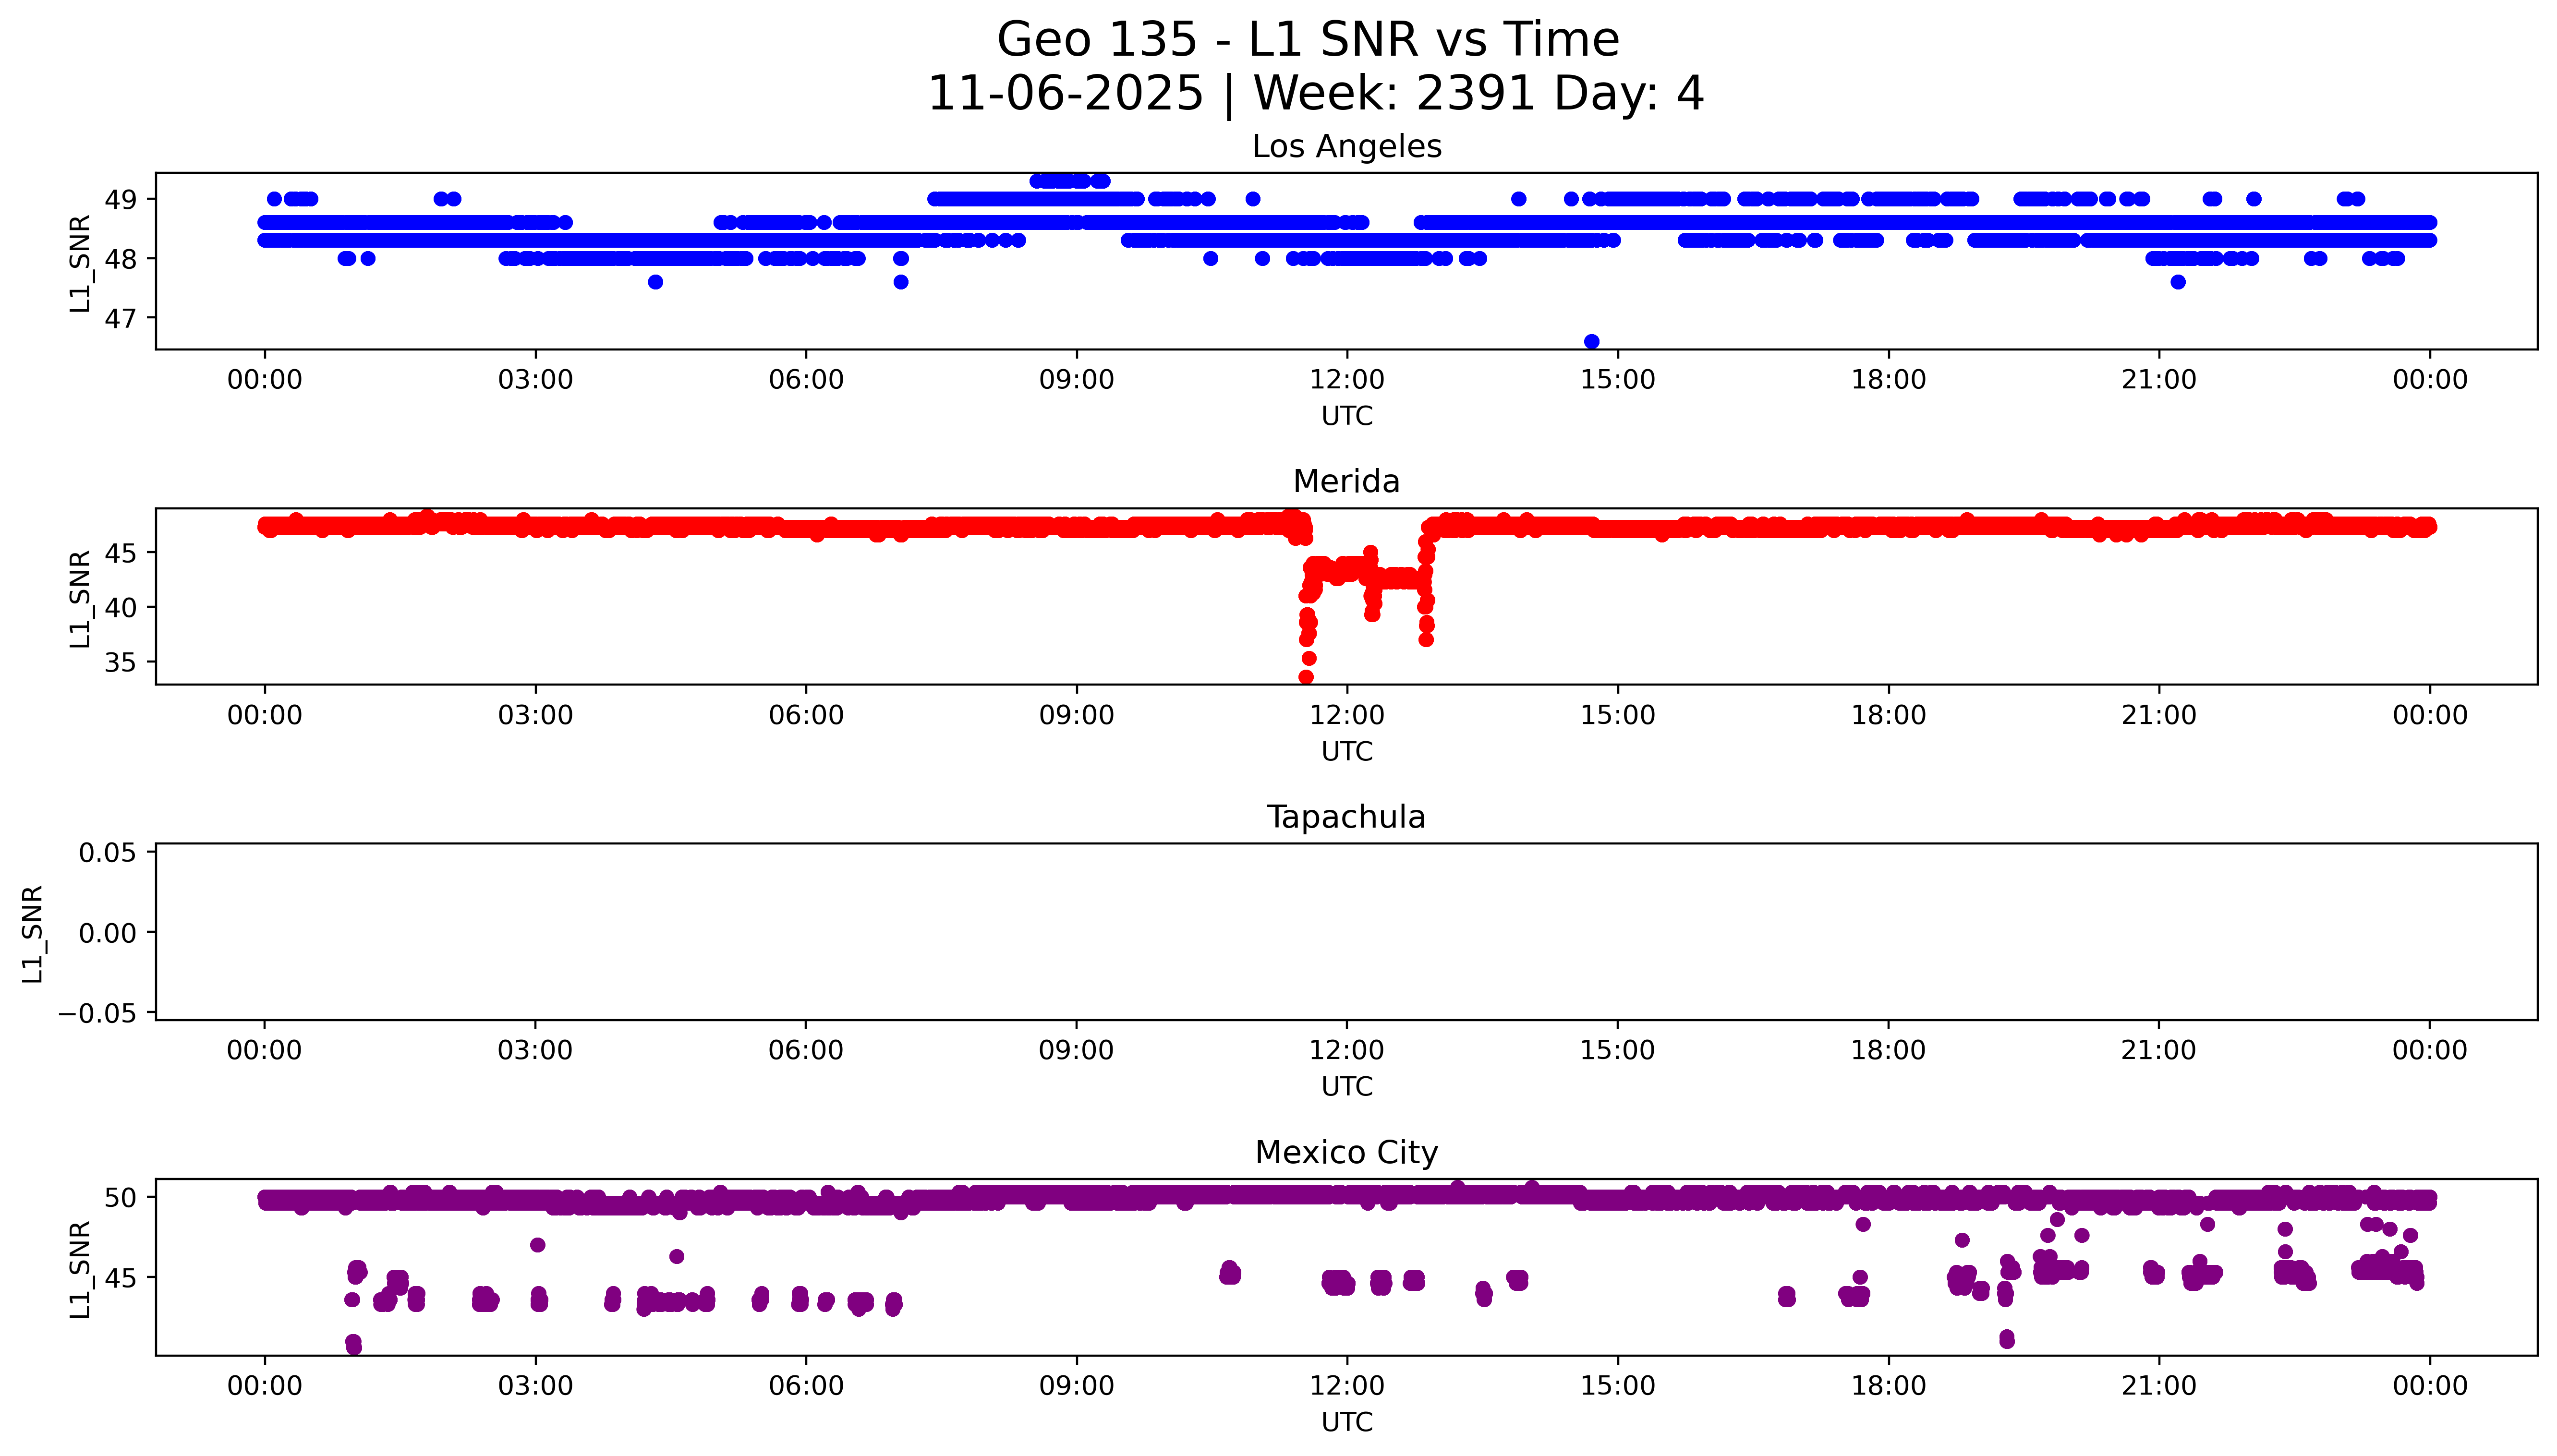
Task: Click the L1_SNR y-axis label of Merida plot
Action: click(x=80, y=598)
